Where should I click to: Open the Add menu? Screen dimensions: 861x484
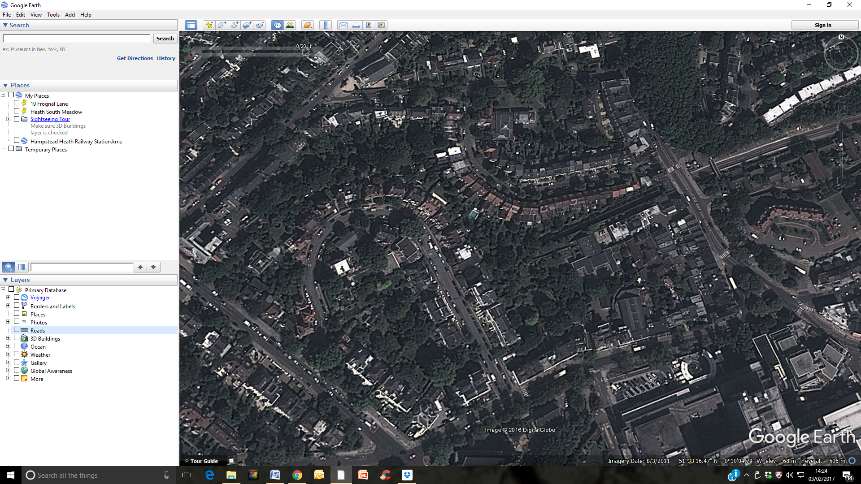70,14
